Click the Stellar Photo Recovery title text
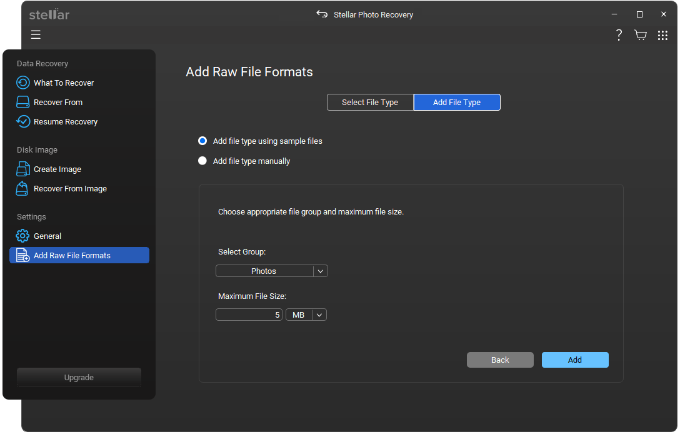This screenshot has height=434, width=680. (x=373, y=15)
